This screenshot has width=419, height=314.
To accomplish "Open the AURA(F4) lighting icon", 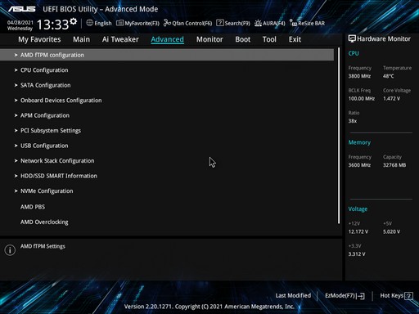I will 258,23.
